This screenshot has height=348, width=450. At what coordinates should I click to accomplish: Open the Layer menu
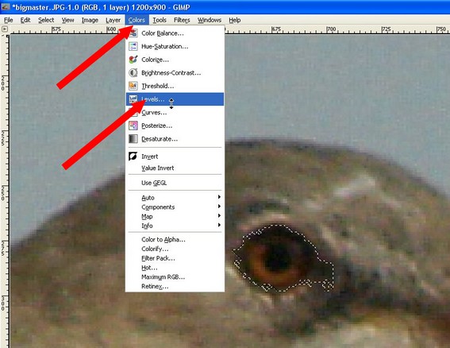[113, 20]
